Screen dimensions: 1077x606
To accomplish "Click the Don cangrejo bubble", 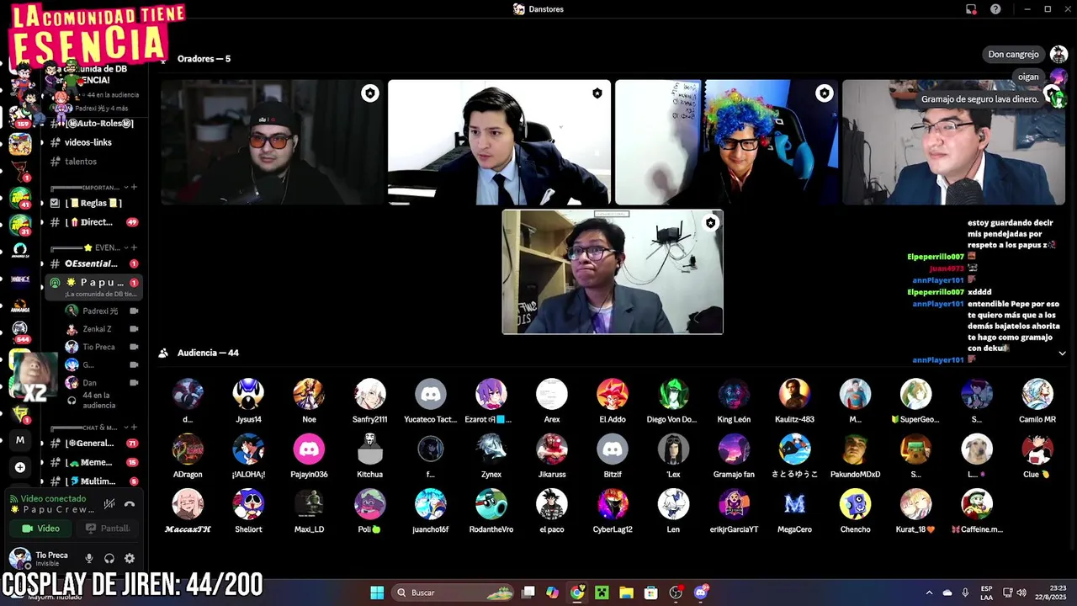I will click(1013, 54).
